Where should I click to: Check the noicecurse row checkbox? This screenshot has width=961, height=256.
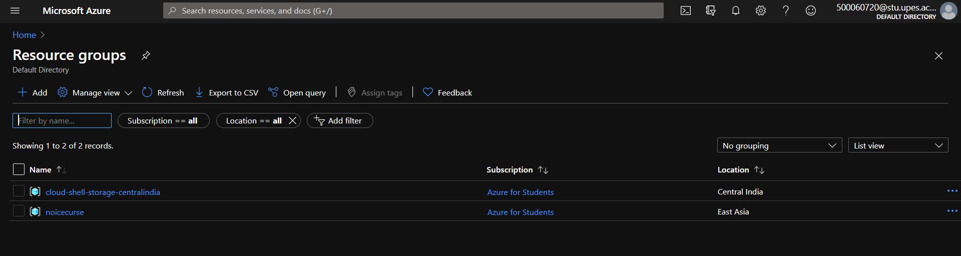pyautogui.click(x=19, y=211)
